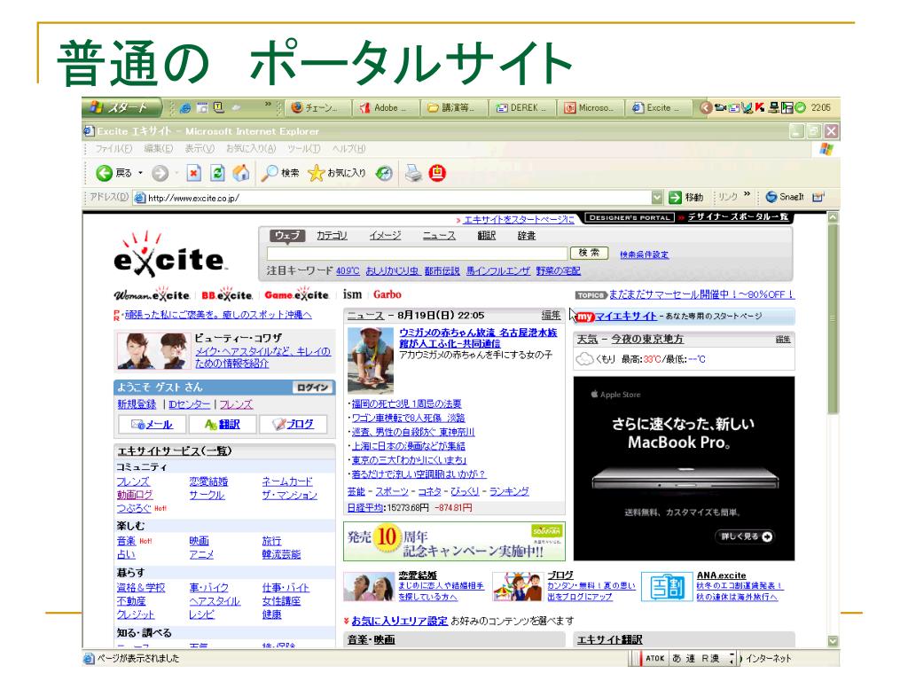Open the デザイナーズポータル一覧 link
This screenshot has width=908, height=681.
coord(739,217)
